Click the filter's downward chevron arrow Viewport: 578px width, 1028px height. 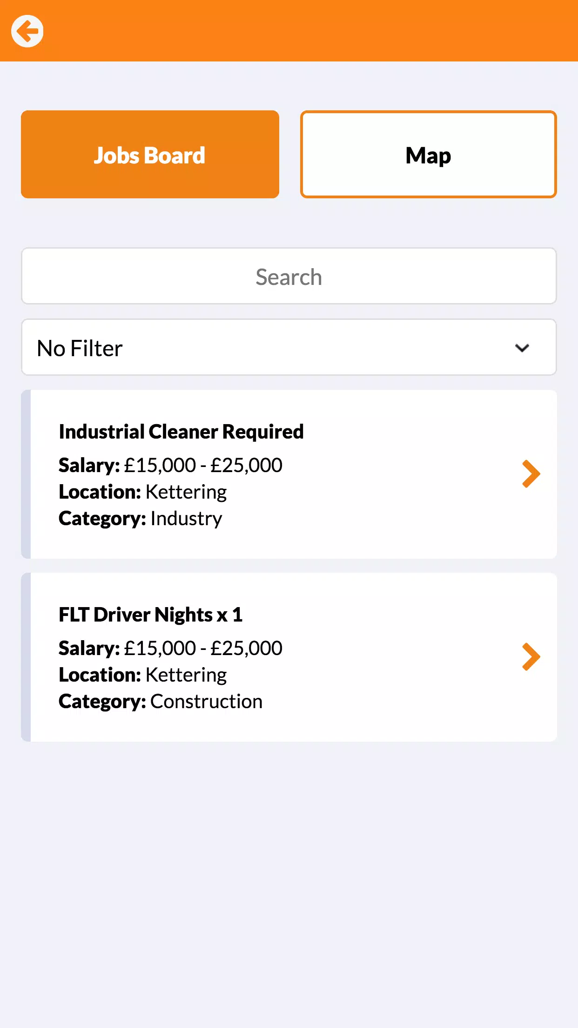pos(522,348)
